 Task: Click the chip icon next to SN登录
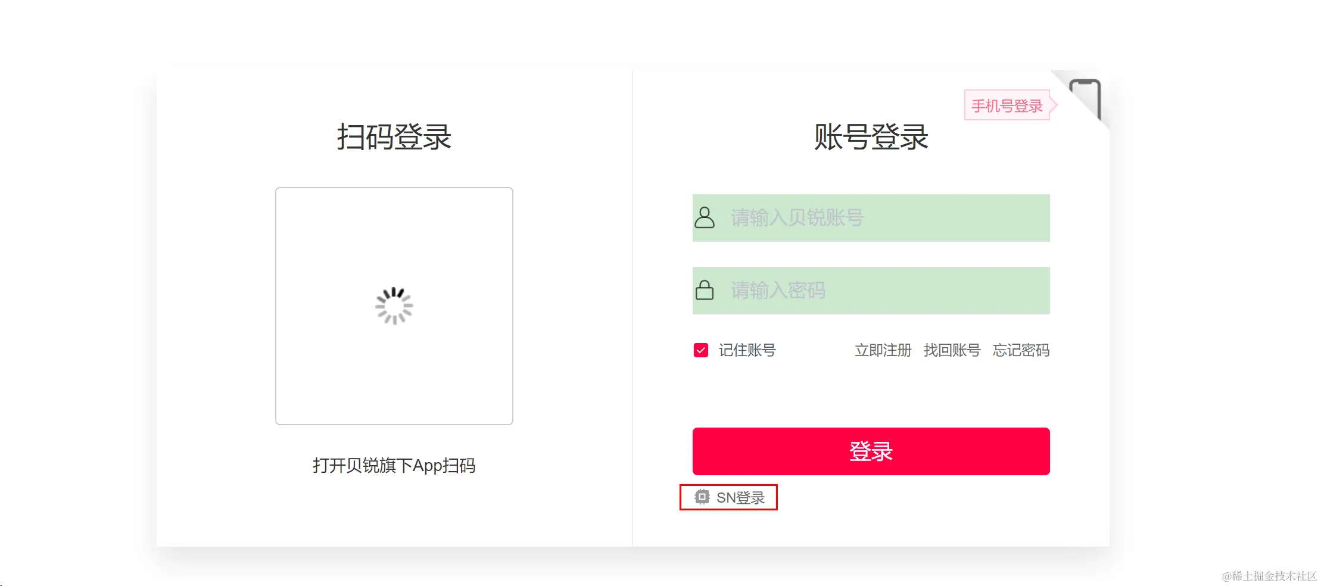coord(703,497)
